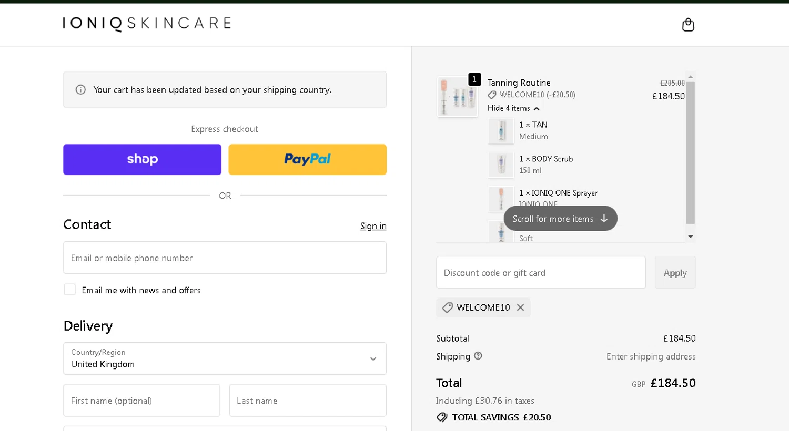Click the struck-through £205.00 price
The image size is (789, 431).
672,83
